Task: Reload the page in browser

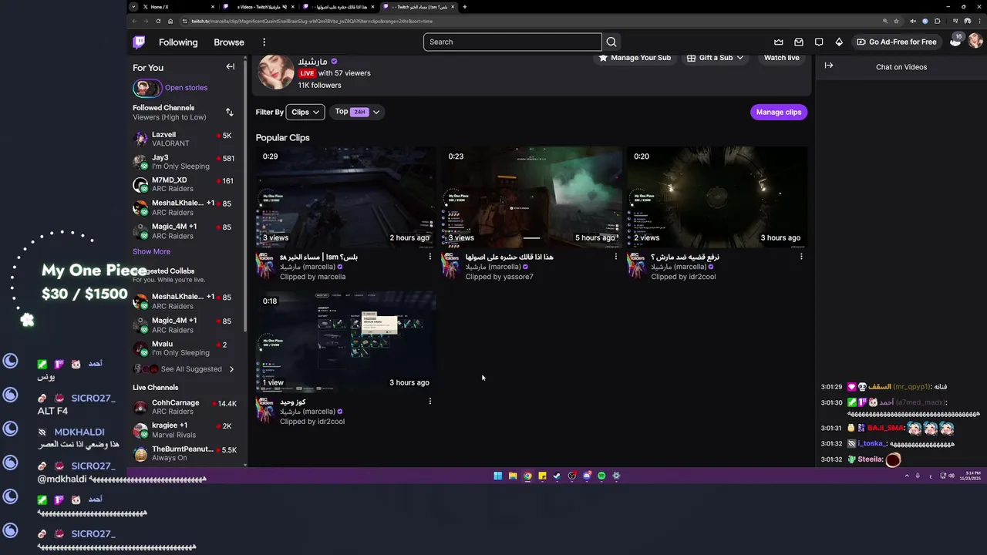Action: [x=158, y=21]
